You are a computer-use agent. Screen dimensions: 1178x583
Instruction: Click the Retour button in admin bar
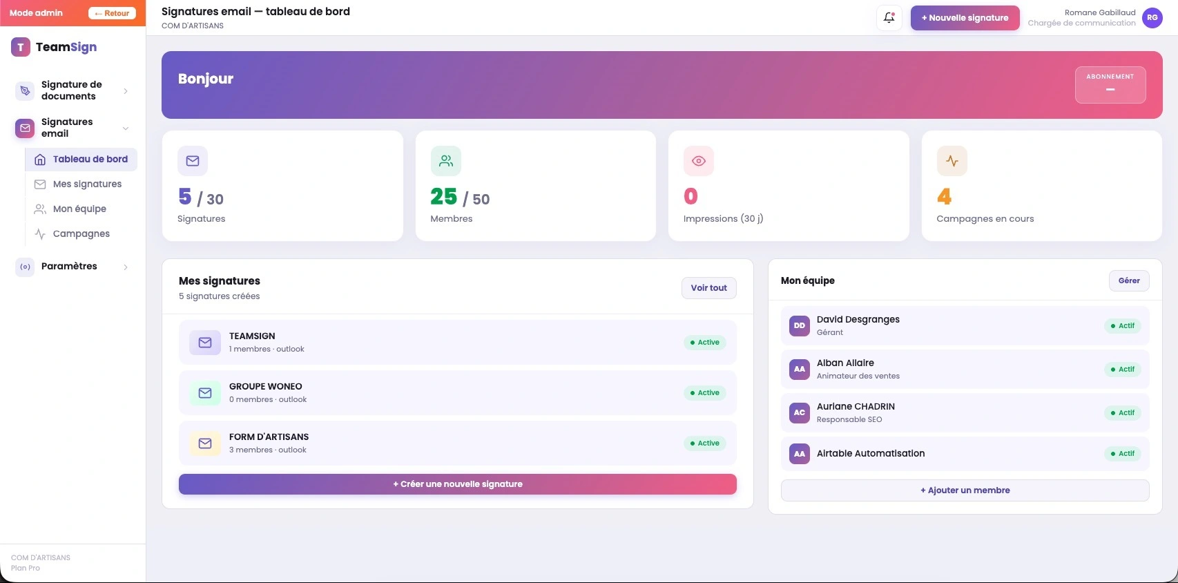coord(112,13)
